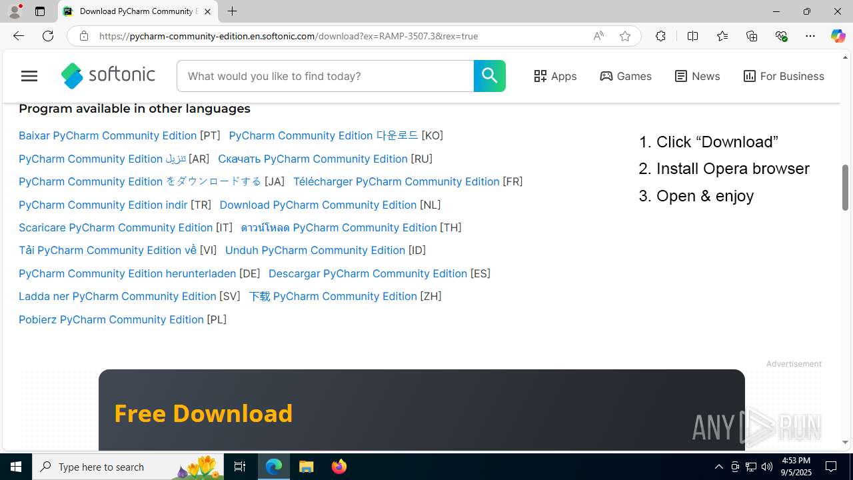Click the Free Download banner
Image resolution: width=853 pixels, height=480 pixels.
pos(422,410)
